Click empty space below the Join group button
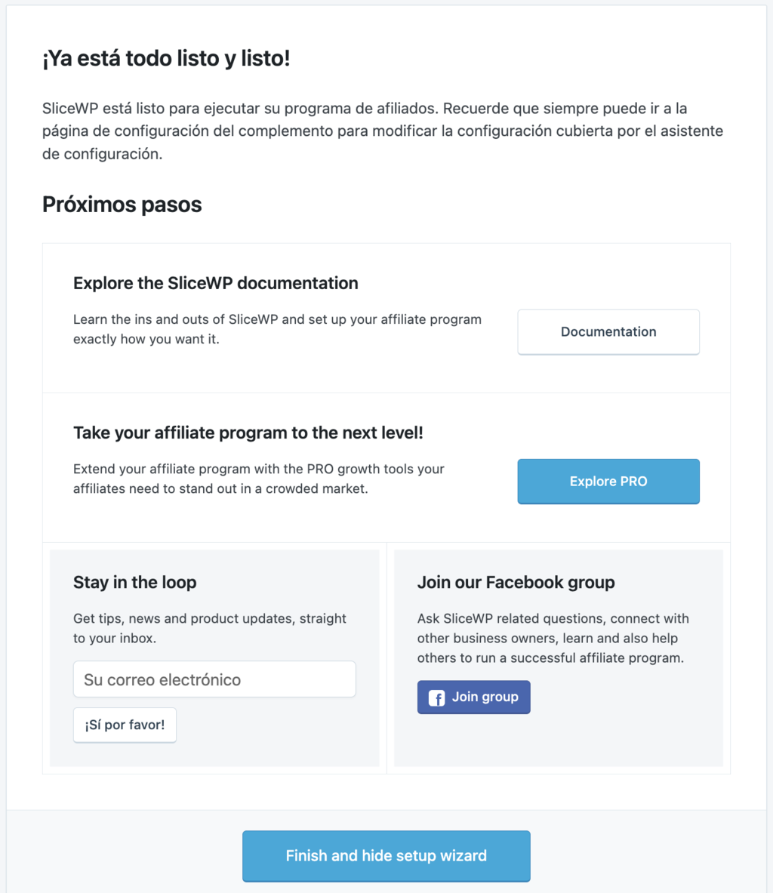 (x=559, y=740)
